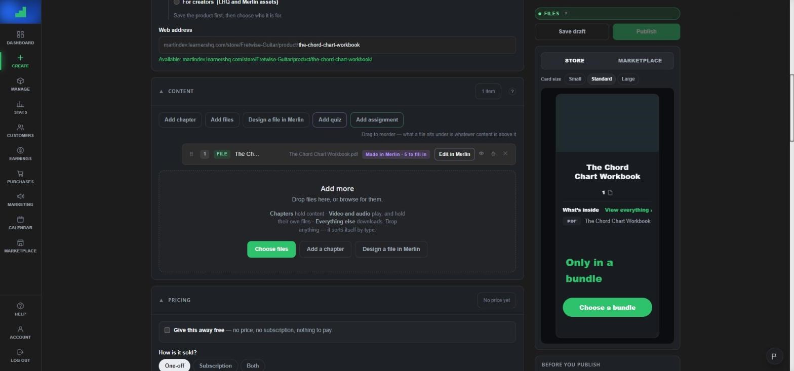Set card size to Small
Viewport: 794px width, 371px height.
(575, 79)
